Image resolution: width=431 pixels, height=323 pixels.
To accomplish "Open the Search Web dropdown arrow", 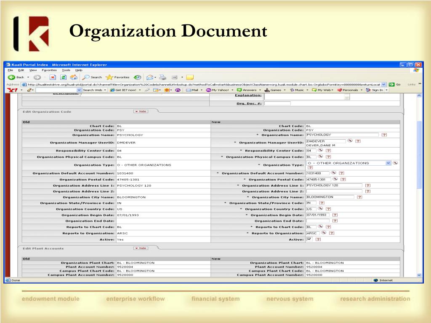I will click(x=105, y=90).
